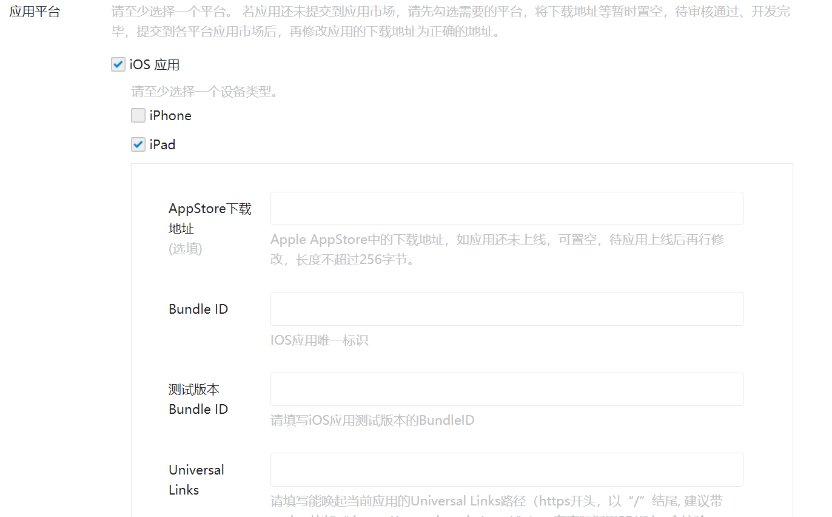Focus the AppStore下载地址 input field
The width and height of the screenshot is (832, 517).
pyautogui.click(x=506, y=209)
